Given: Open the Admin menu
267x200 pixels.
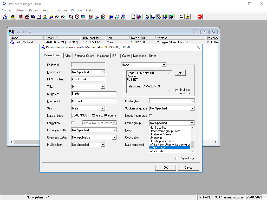Looking at the screenshot, I should [x=21, y=10].
